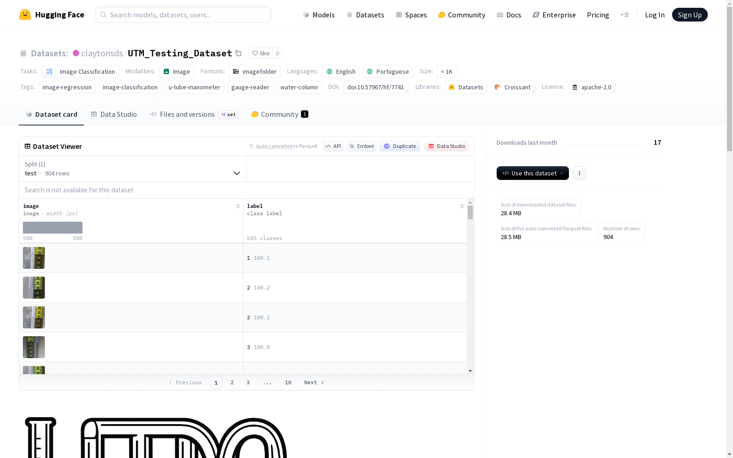
Task: Select the Image modality tag
Action: (x=177, y=71)
